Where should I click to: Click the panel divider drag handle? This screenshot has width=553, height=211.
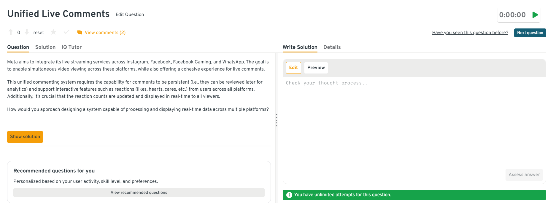coord(276,120)
